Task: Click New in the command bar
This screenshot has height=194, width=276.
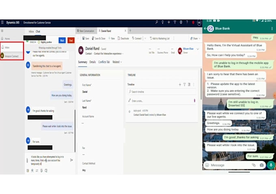Action: 112,39
